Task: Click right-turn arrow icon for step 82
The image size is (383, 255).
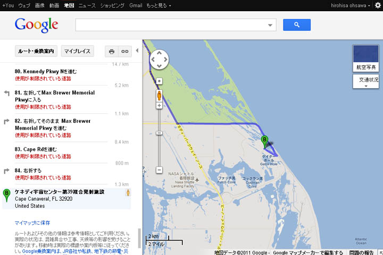Action: click(6, 121)
